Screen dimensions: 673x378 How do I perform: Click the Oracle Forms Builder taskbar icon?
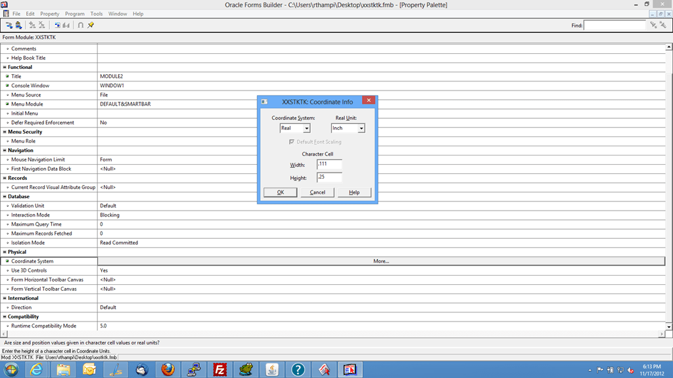tap(350, 369)
